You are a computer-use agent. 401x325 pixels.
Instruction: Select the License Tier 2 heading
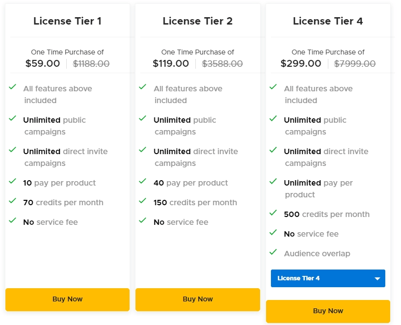[197, 21]
